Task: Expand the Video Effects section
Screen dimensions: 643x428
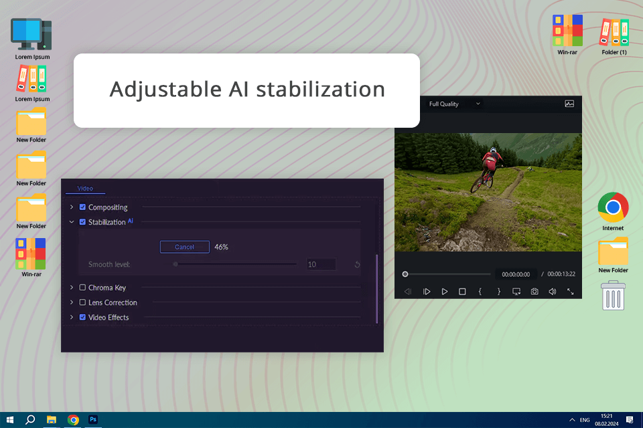Action: pyautogui.click(x=72, y=318)
